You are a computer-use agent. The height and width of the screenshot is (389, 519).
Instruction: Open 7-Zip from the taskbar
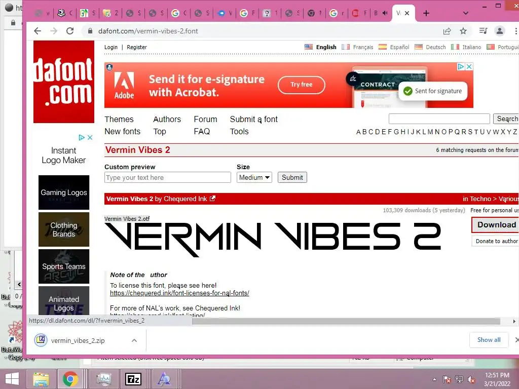[x=133, y=379]
